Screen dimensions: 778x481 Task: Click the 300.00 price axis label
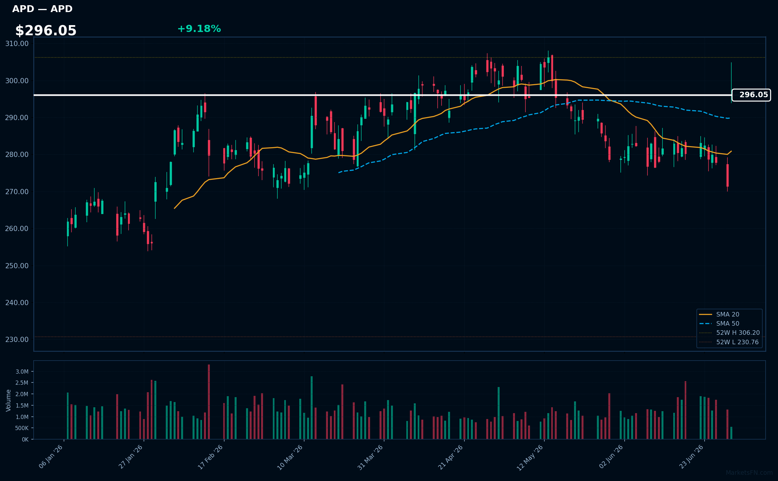[17, 81]
